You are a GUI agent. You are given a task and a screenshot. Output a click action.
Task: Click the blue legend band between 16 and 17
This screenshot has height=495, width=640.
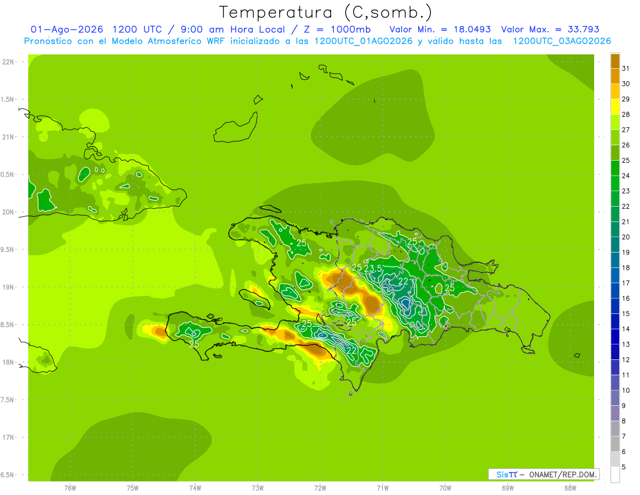tap(615, 290)
